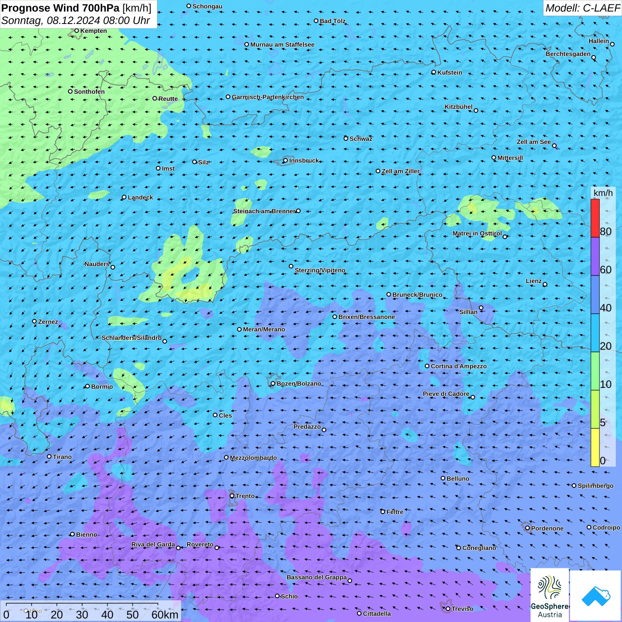Image resolution: width=622 pixels, height=622 pixels.
Task: Click the 'Meran/Merano' label
Action: click(x=264, y=329)
